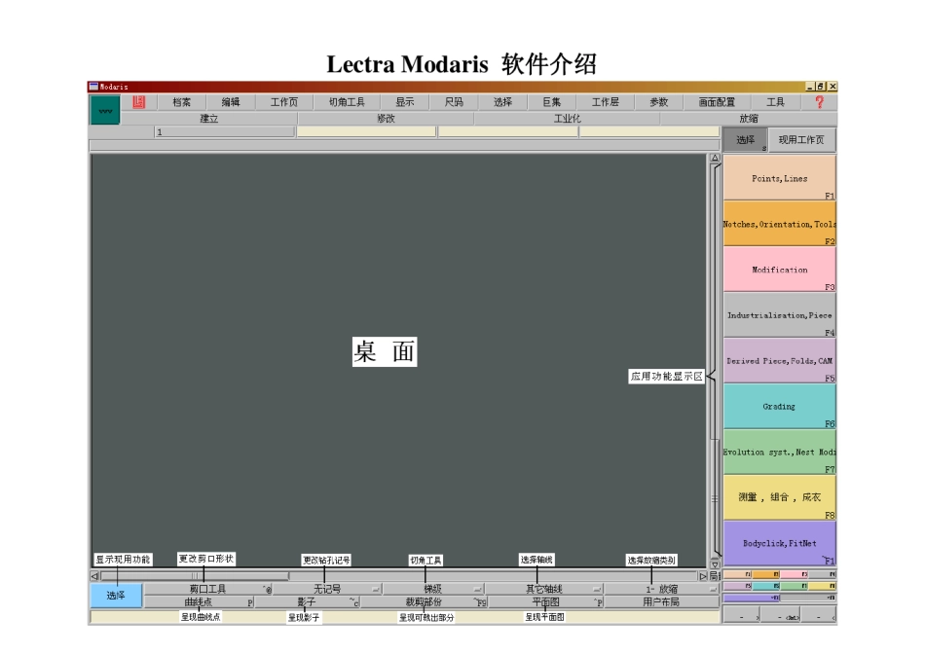Open the 其它轴线 dropdown
The image size is (925, 654).
(544, 589)
